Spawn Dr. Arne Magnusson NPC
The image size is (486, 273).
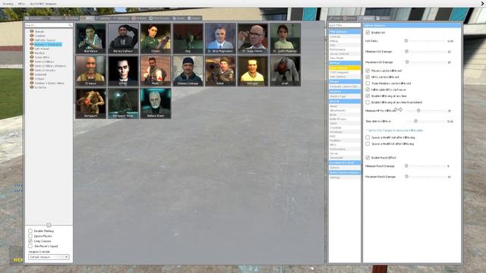pyautogui.click(x=220, y=39)
